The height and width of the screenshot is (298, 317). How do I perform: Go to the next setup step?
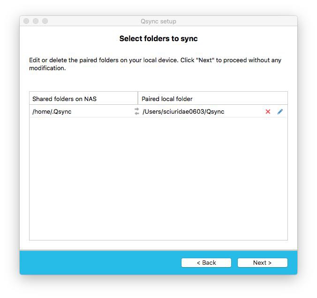(x=262, y=263)
